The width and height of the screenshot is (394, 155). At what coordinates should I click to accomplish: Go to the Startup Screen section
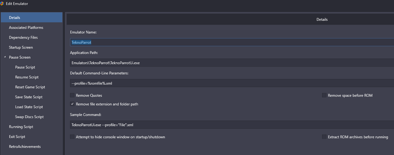click(x=21, y=47)
